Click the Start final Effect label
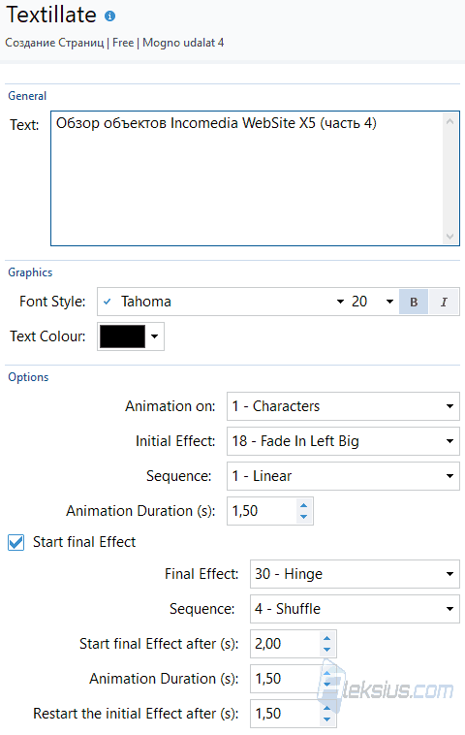Screen dimensions: 465x735 point(84,542)
